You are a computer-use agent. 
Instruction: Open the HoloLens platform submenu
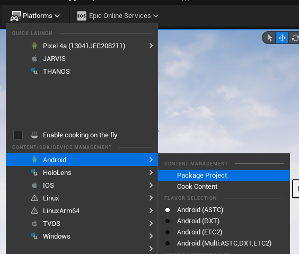pyautogui.click(x=82, y=172)
